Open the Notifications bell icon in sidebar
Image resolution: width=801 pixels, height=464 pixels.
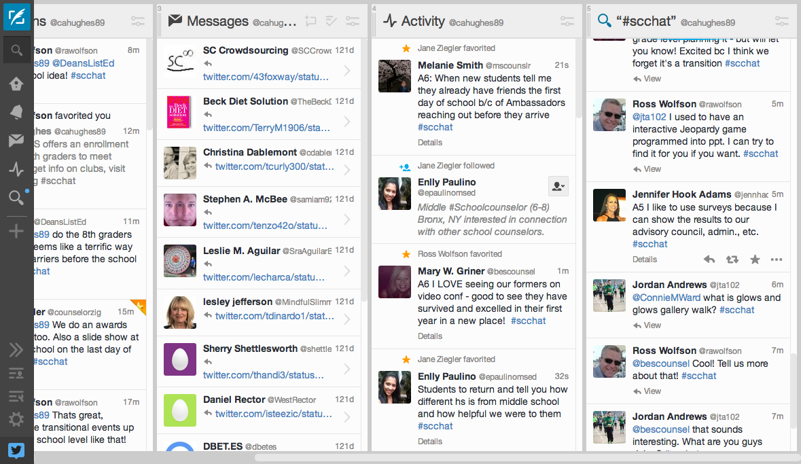click(16, 111)
